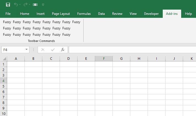
Task: Open the Name Box dropdown arrow
Action: (27, 50)
